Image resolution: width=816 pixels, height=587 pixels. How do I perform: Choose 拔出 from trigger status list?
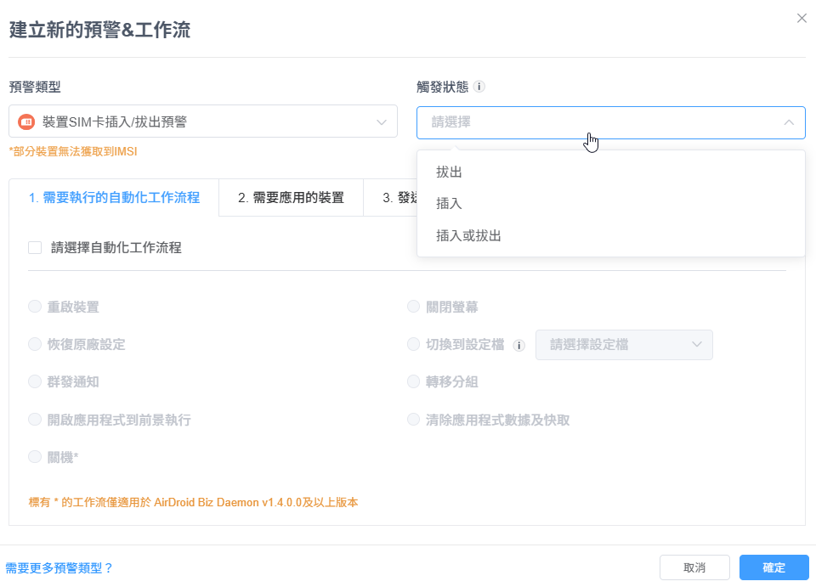[x=611, y=172]
